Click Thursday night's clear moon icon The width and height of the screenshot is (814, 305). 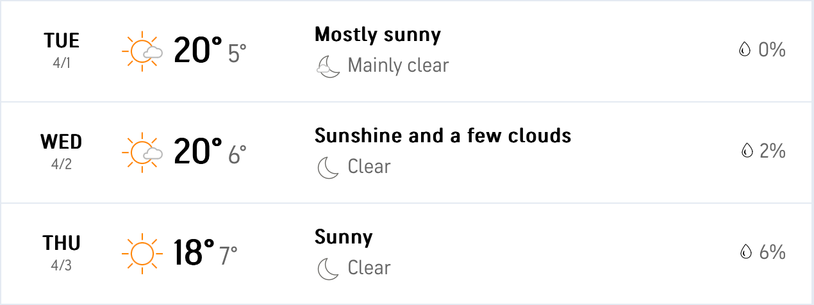coord(328,268)
